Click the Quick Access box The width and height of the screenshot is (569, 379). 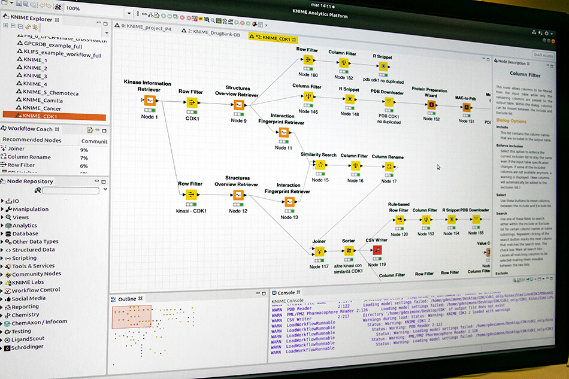point(543,54)
